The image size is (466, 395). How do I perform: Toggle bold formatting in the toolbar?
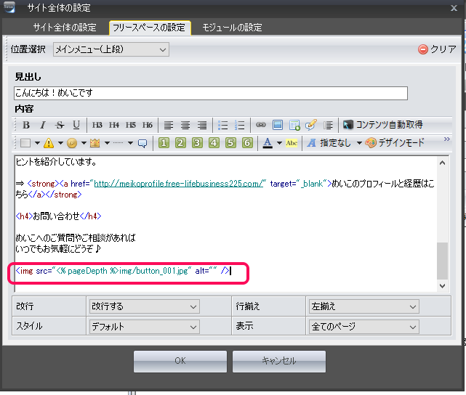(x=26, y=125)
